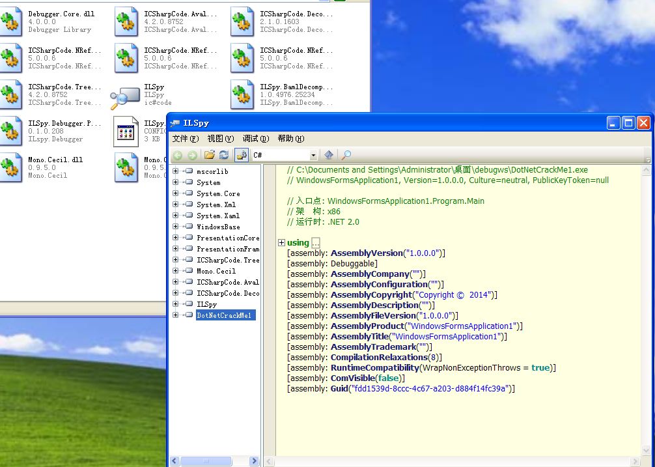Click the code view scroll up arrow
This screenshot has width=655, height=467.
[x=645, y=169]
